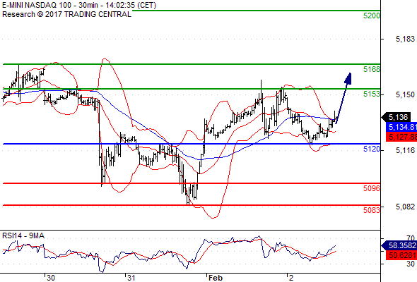417x282 pixels.
Task: Click the 5,150 price axis value
Action: coord(405,94)
